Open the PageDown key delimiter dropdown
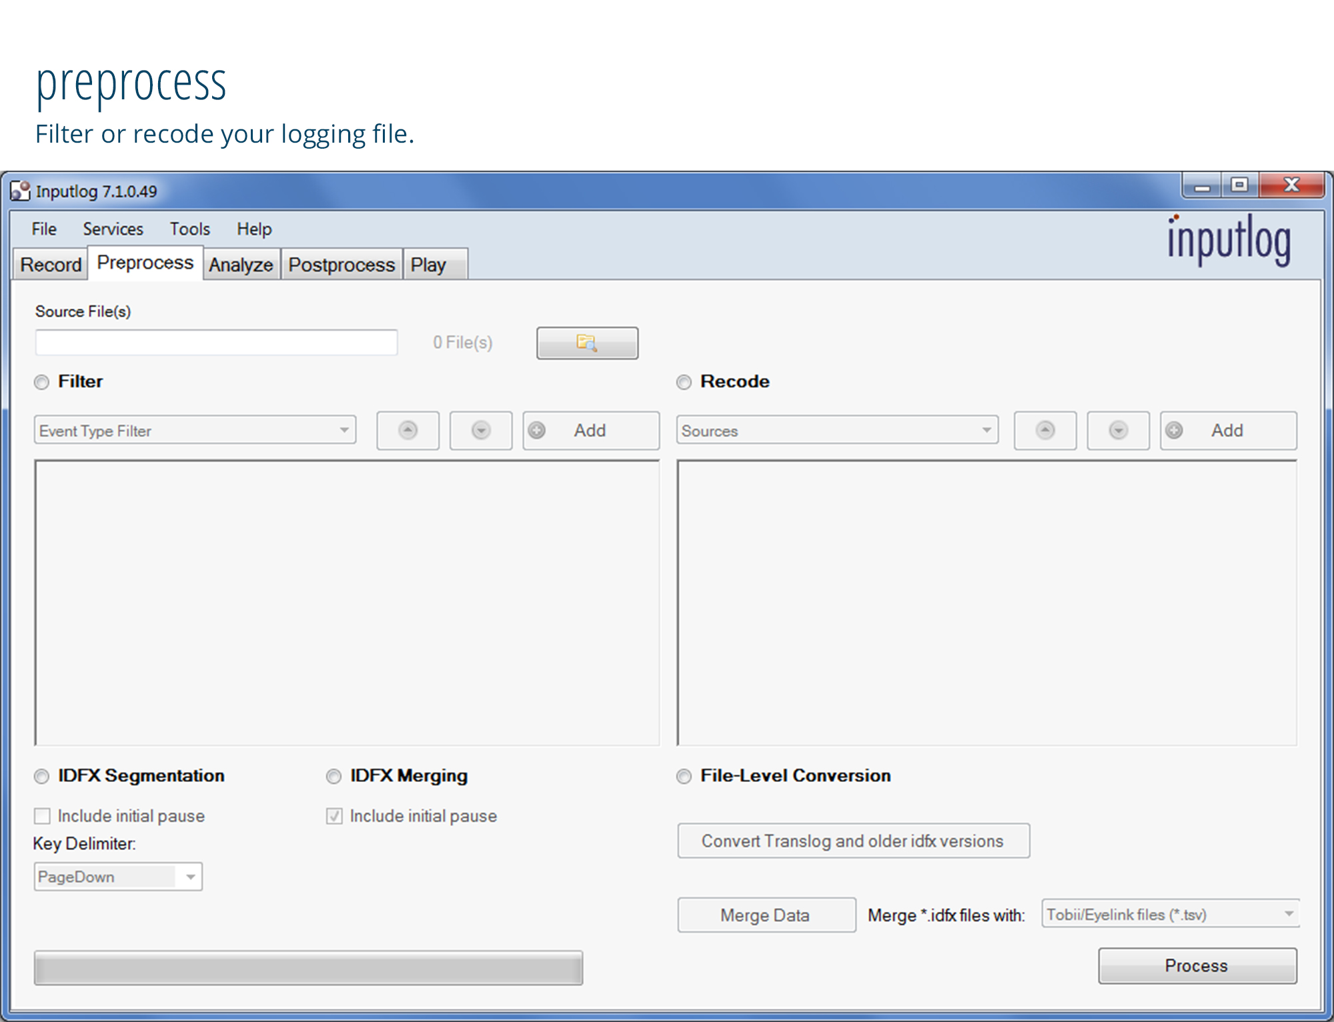 118,877
